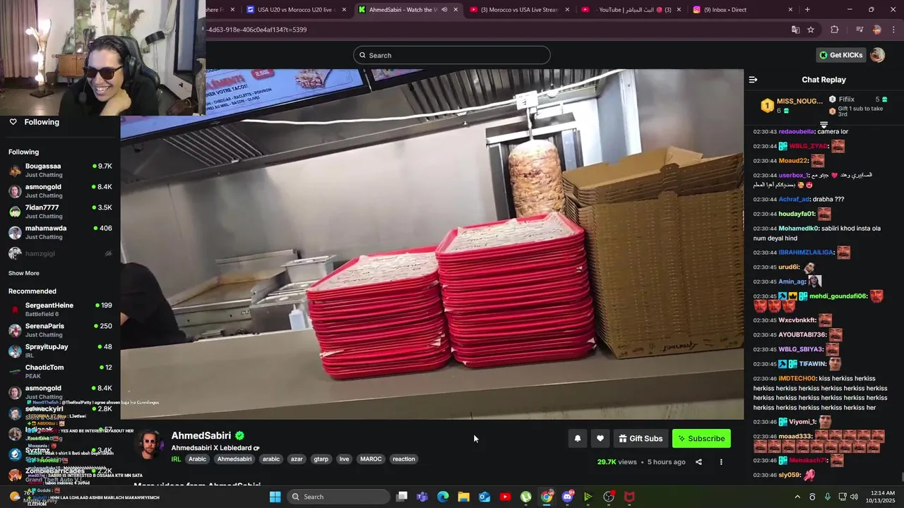This screenshot has height=508, width=904.
Task: Click Achraf_ad username in chat
Action: [794, 200]
